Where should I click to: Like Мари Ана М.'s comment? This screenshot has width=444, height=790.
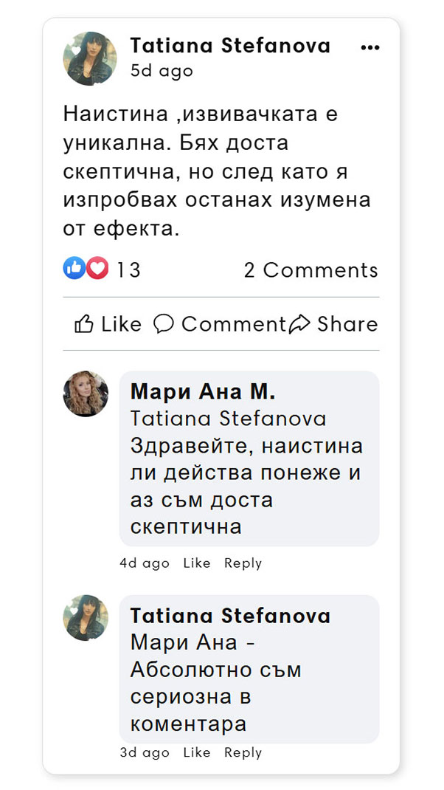click(196, 563)
